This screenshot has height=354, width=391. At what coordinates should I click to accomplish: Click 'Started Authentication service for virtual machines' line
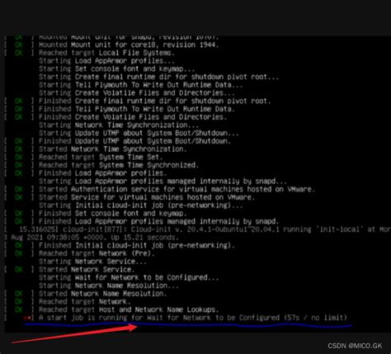coord(177,189)
